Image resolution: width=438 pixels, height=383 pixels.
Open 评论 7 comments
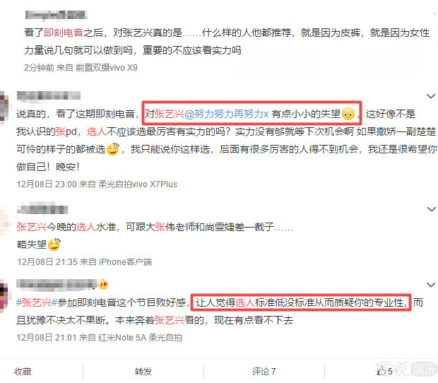[x=264, y=371]
